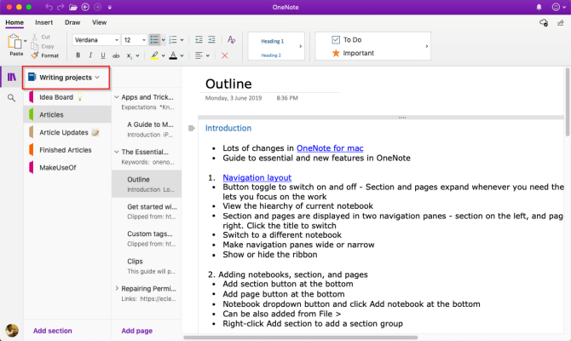Click the paragraph alignment icon
The height and width of the screenshot is (341, 571).
(199, 55)
